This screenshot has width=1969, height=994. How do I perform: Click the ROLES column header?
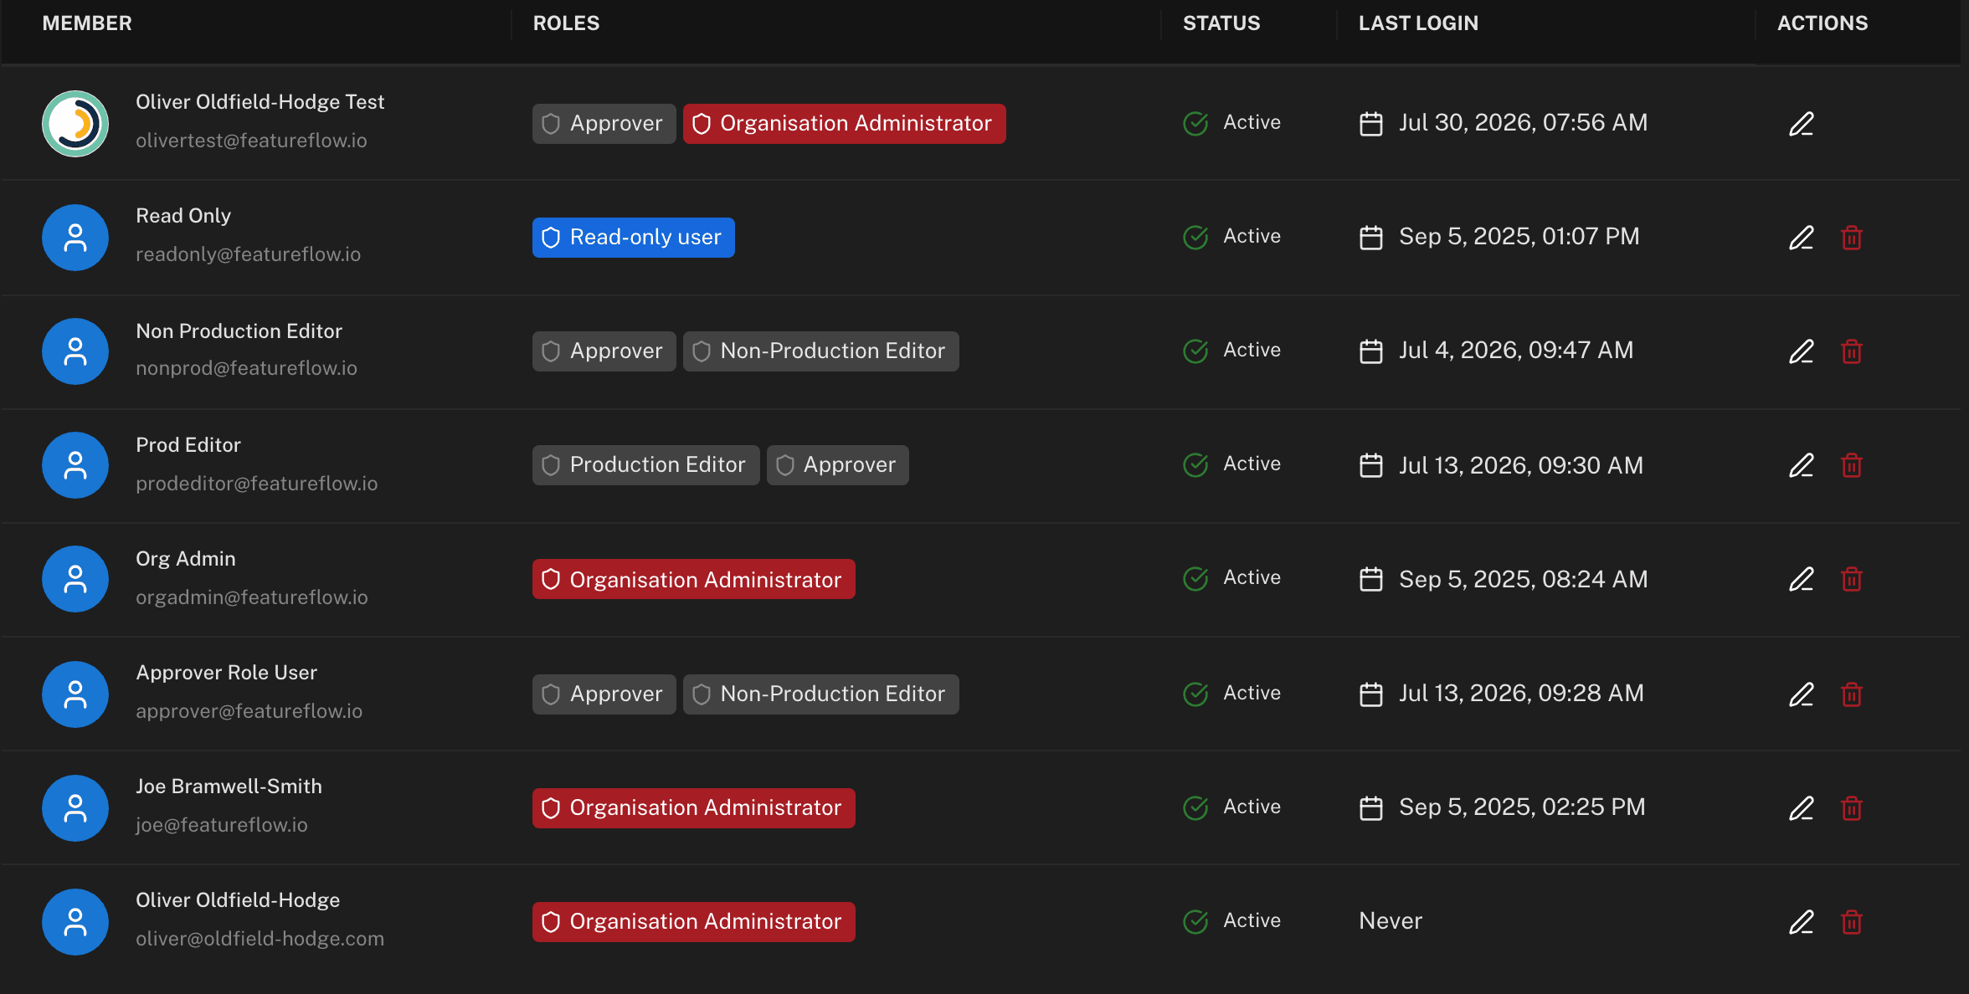click(567, 23)
